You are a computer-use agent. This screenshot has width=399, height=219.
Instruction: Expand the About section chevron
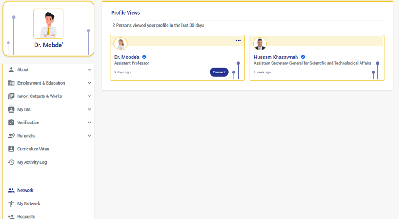click(90, 70)
